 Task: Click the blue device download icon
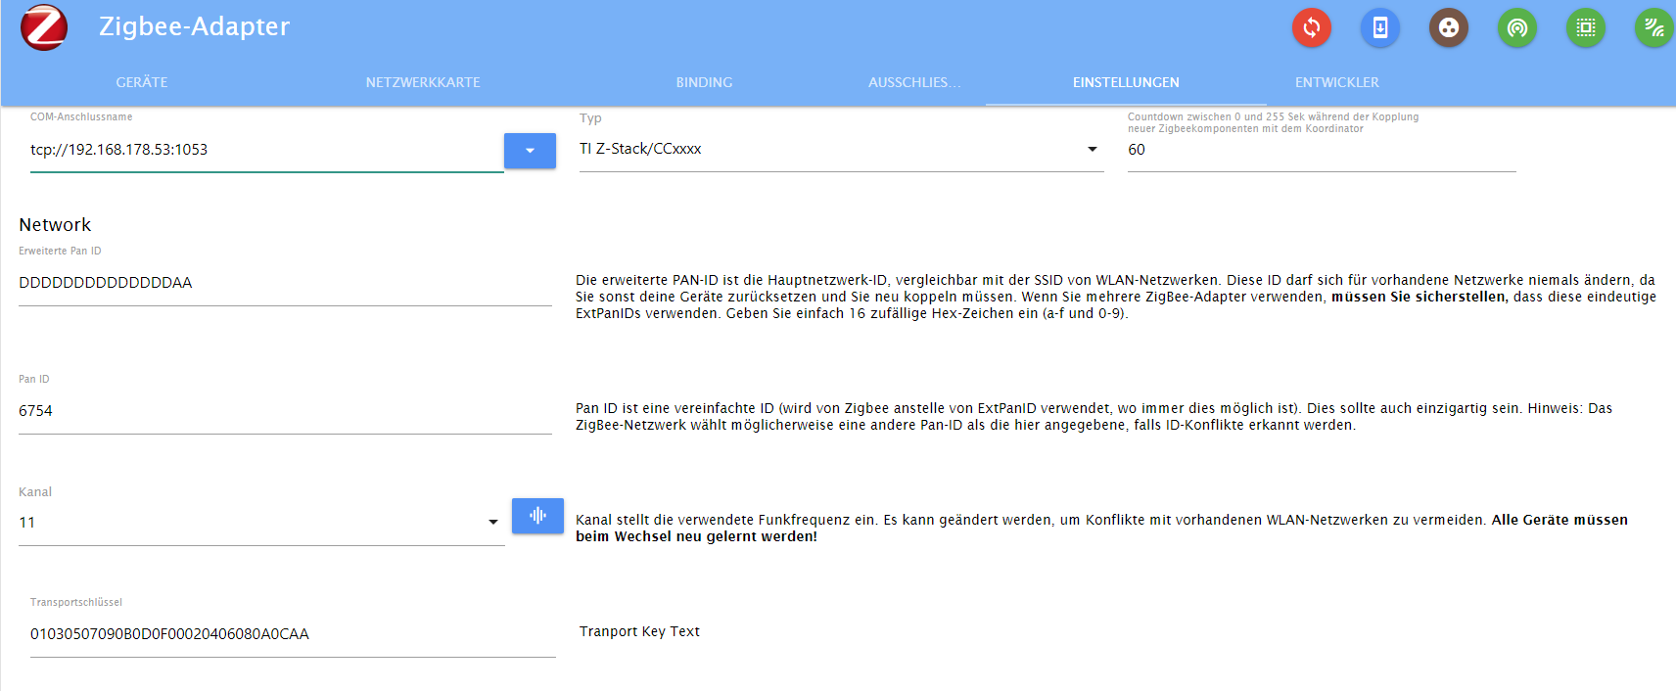(x=1380, y=27)
